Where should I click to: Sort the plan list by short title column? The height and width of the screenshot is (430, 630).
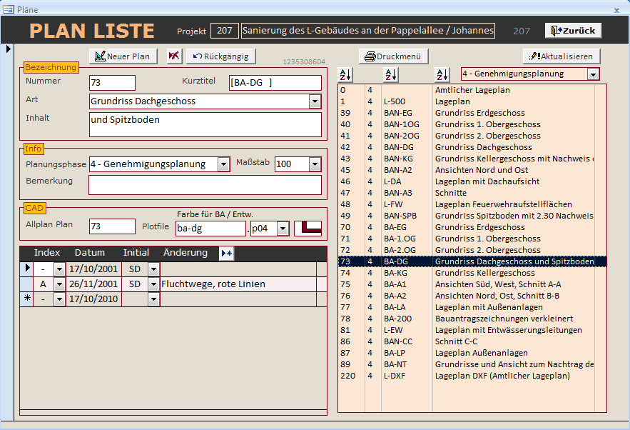click(x=390, y=74)
